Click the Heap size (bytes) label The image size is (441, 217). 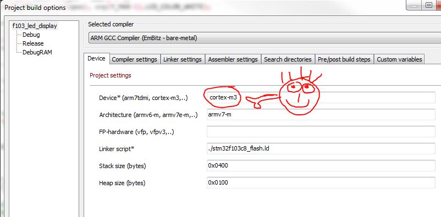[x=122, y=183]
